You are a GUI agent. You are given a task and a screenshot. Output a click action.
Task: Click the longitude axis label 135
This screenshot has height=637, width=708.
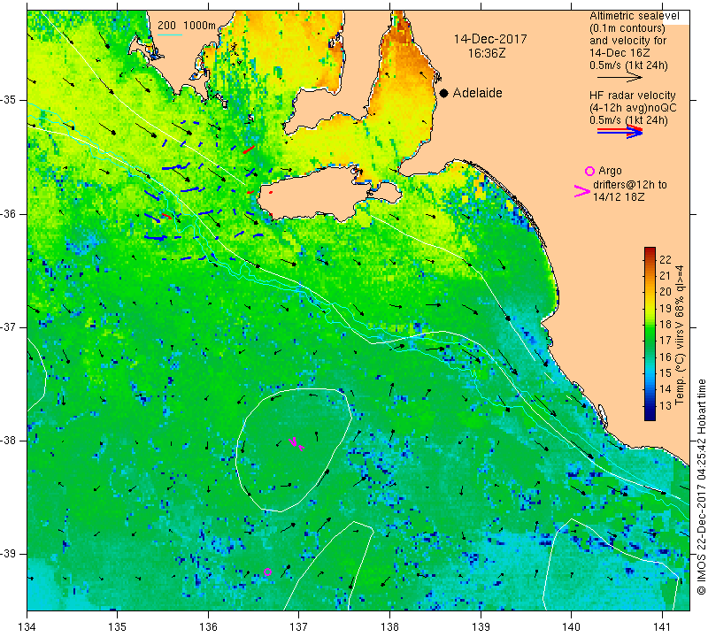(118, 627)
